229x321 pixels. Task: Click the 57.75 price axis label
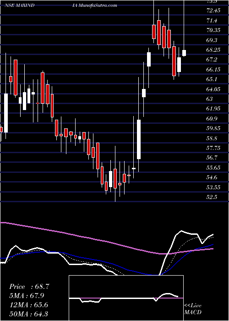(x=213, y=148)
